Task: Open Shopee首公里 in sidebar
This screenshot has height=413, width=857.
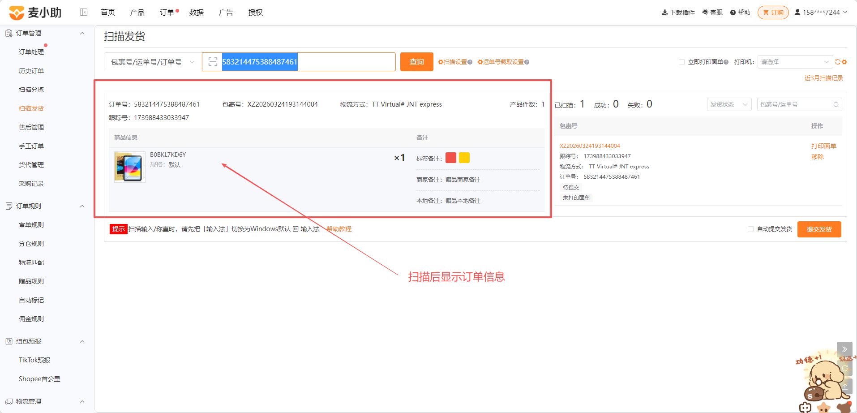Action: pos(39,379)
